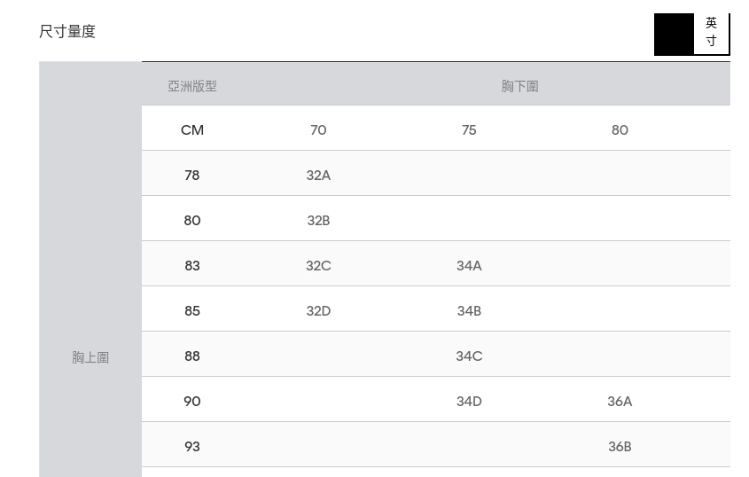The image size is (749, 477).
Task: Select the CM unit cell
Action: point(192,130)
